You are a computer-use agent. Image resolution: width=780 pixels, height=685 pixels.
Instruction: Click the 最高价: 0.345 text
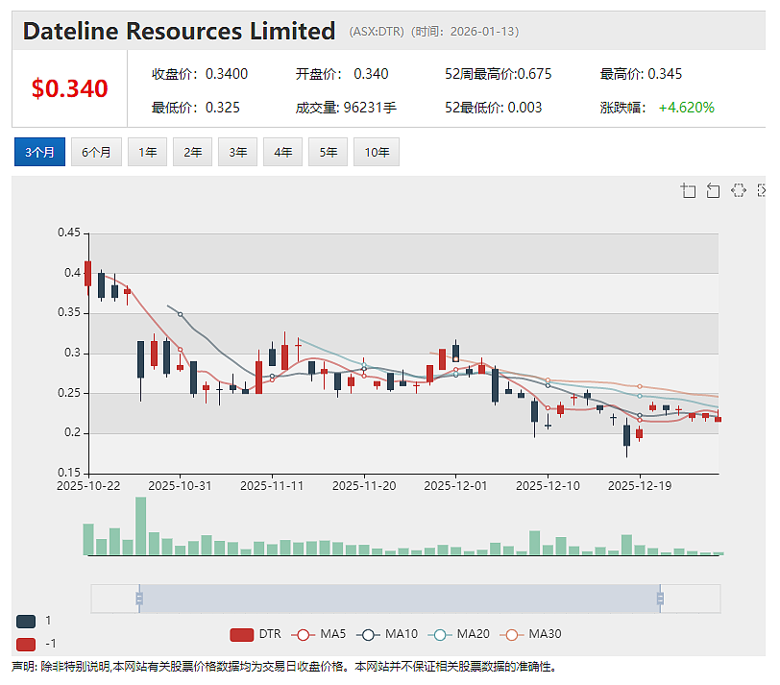[641, 74]
